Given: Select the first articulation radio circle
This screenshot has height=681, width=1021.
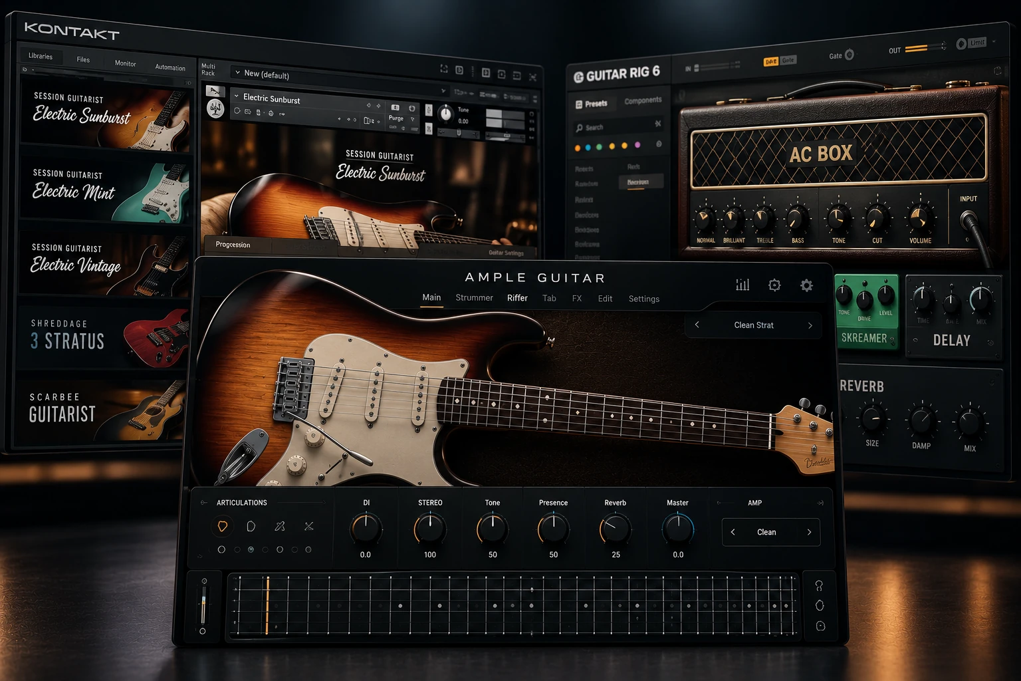Looking at the screenshot, I should click(221, 549).
